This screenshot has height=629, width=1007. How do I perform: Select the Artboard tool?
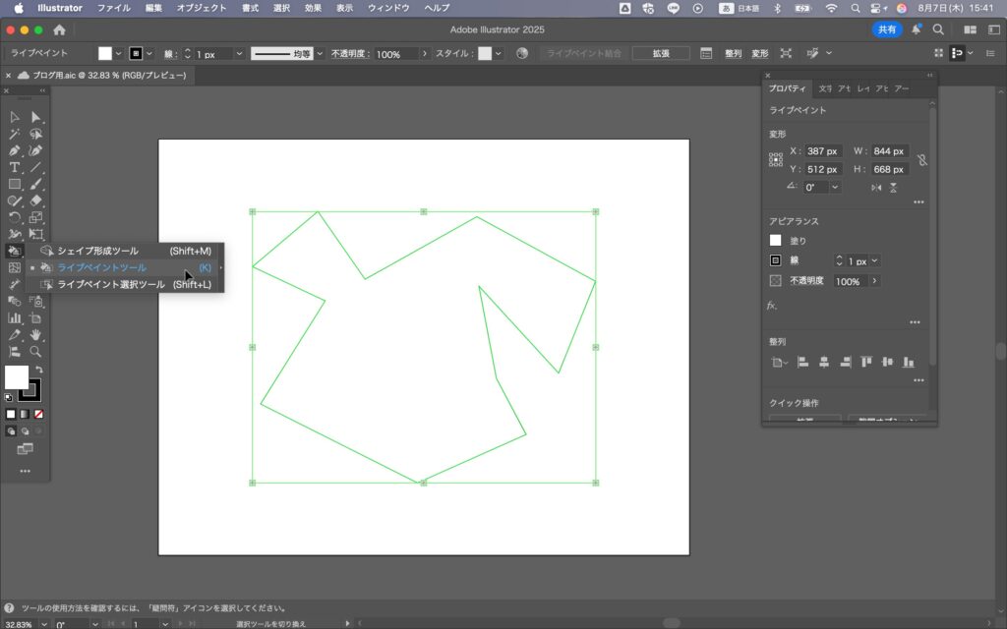pos(35,317)
